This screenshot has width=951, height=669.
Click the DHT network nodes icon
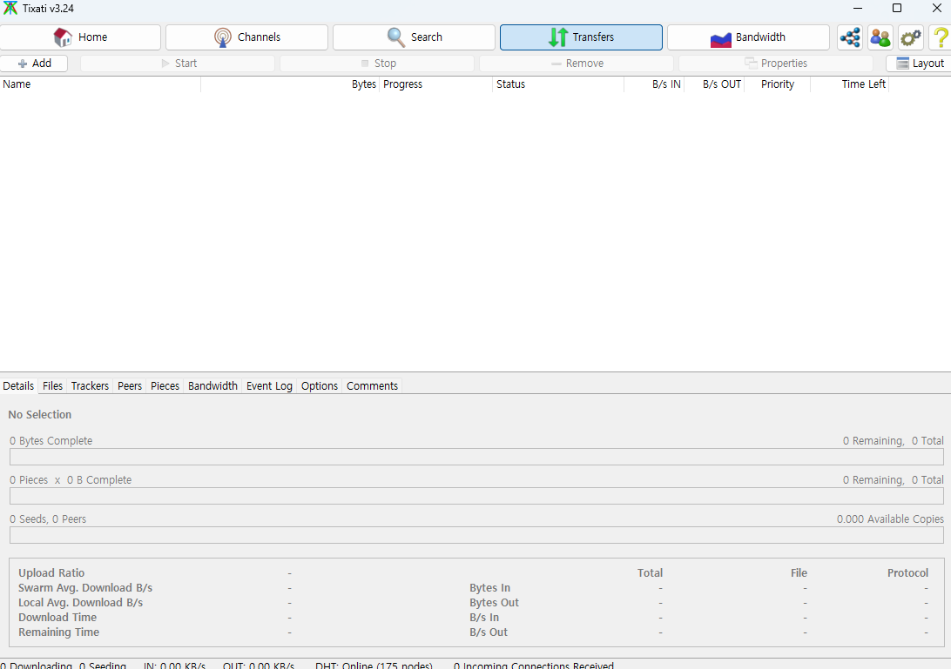click(x=850, y=37)
